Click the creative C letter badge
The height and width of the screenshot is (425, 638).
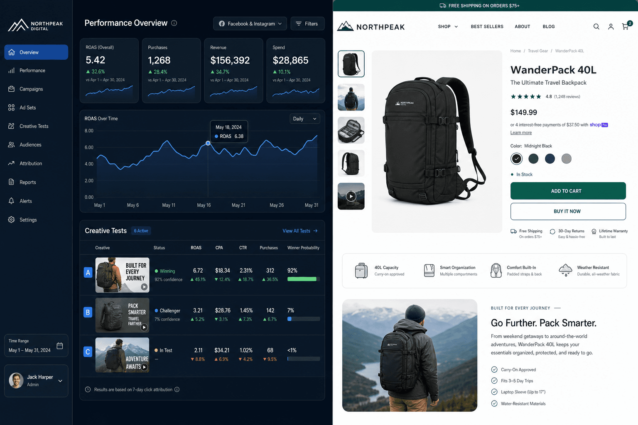[x=88, y=352]
